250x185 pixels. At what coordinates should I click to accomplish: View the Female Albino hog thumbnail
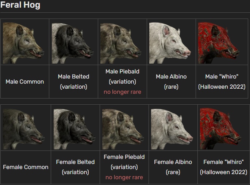click(173, 128)
